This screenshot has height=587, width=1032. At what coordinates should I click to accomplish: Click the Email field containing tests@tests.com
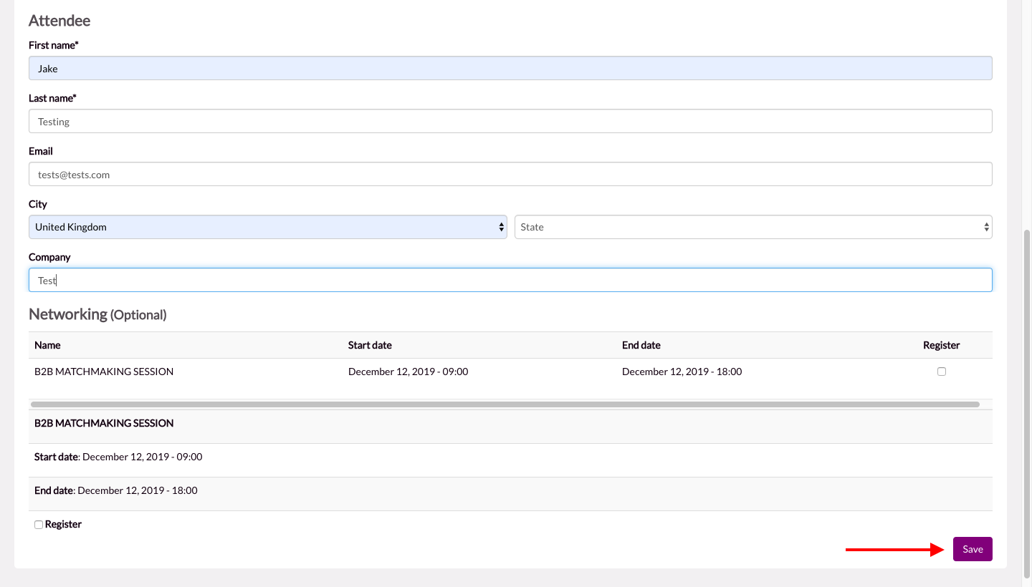click(x=510, y=175)
